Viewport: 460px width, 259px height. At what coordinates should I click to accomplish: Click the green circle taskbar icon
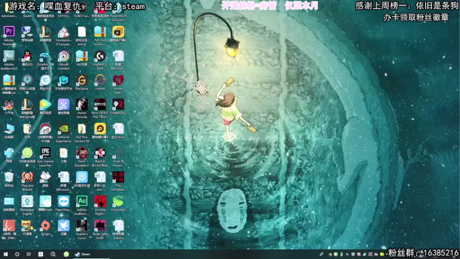[x=66, y=254]
